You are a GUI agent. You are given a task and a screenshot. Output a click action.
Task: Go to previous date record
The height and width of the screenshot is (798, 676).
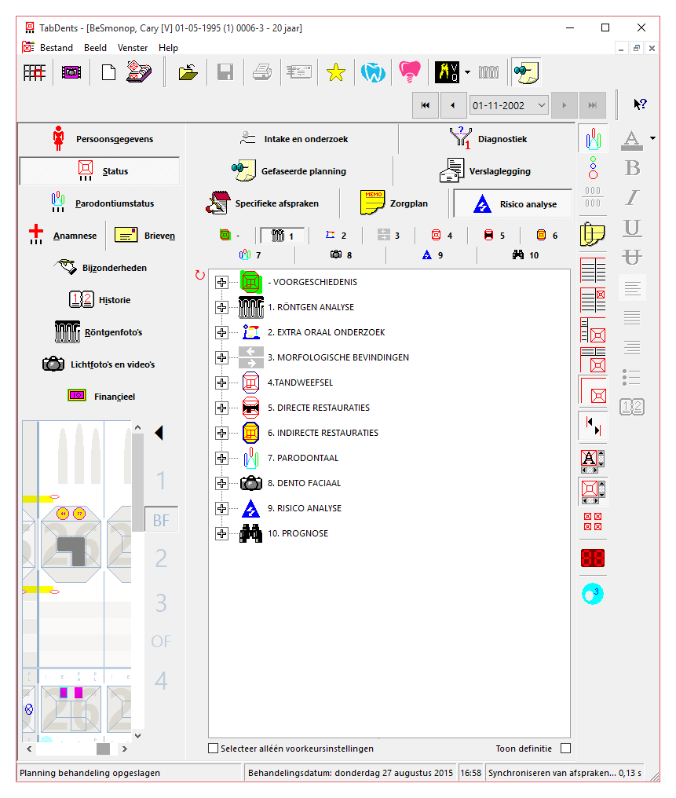pyautogui.click(x=453, y=105)
